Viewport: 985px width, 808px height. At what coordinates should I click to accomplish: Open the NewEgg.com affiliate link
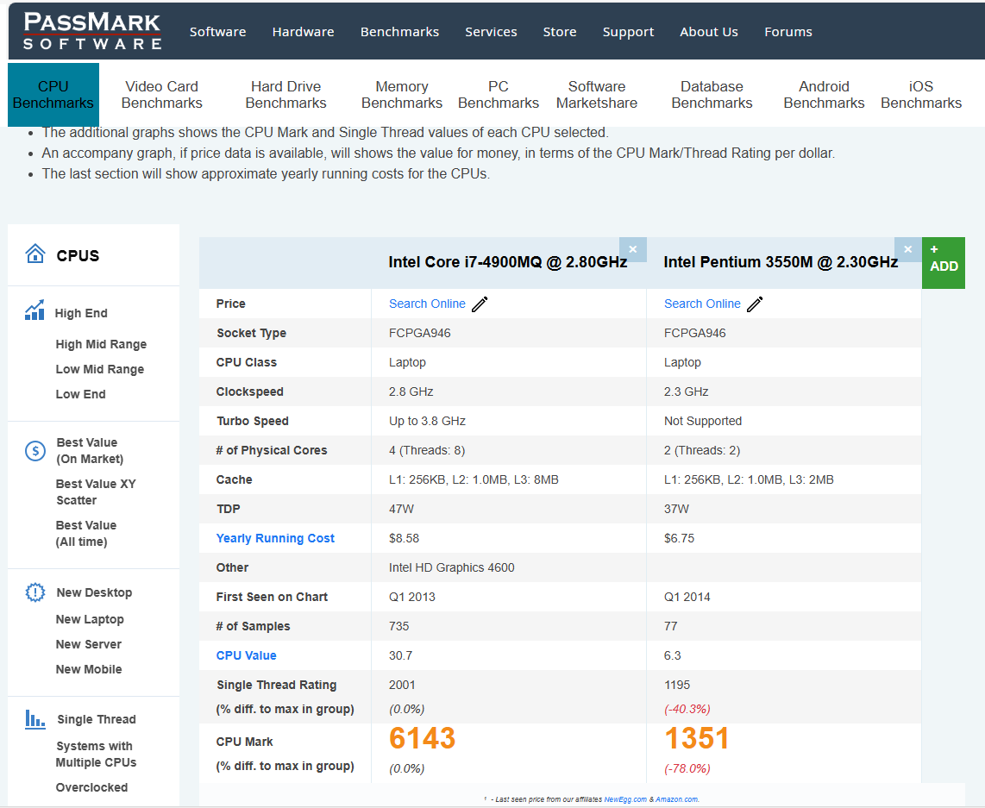(625, 799)
